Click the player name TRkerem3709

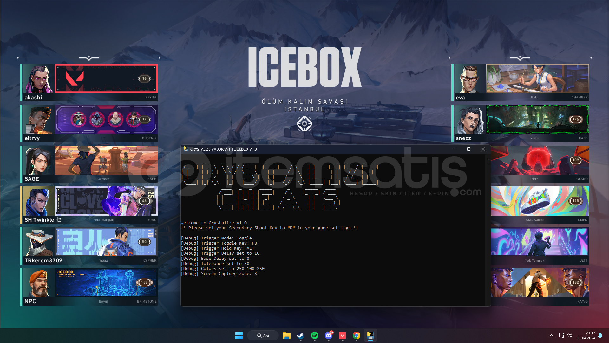(43, 260)
